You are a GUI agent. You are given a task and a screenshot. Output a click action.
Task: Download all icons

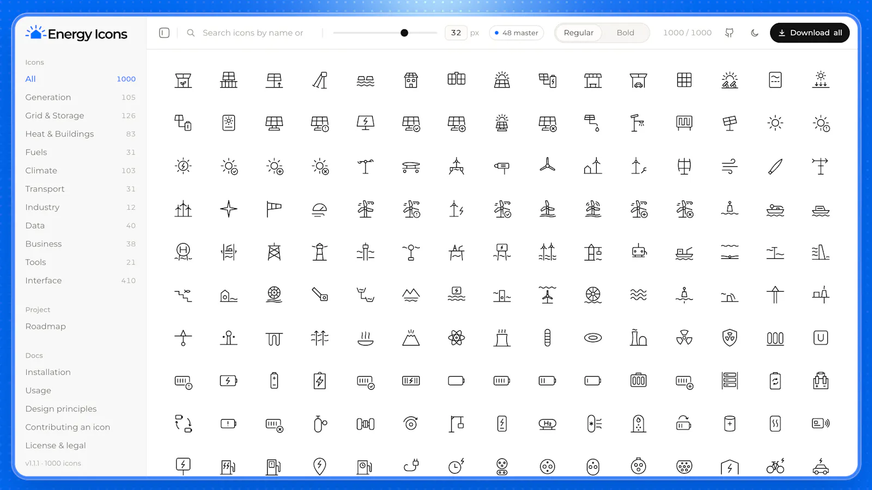pyautogui.click(x=809, y=33)
